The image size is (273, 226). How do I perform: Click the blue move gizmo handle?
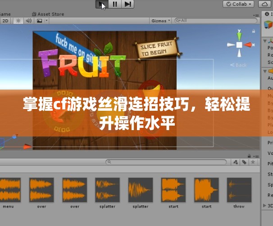pos(14,136)
